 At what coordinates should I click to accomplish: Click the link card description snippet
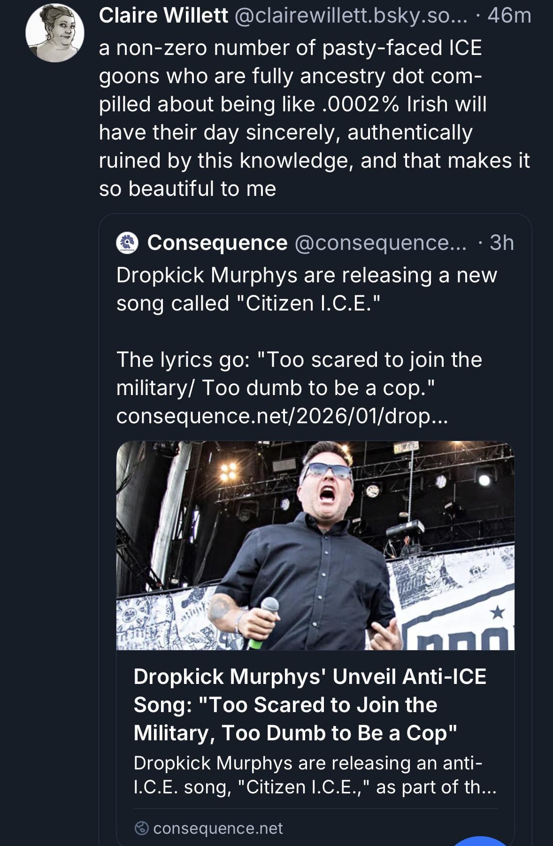click(315, 775)
